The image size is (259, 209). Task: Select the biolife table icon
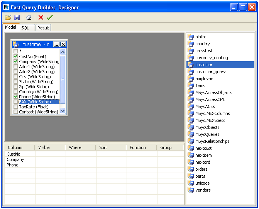click(190, 37)
